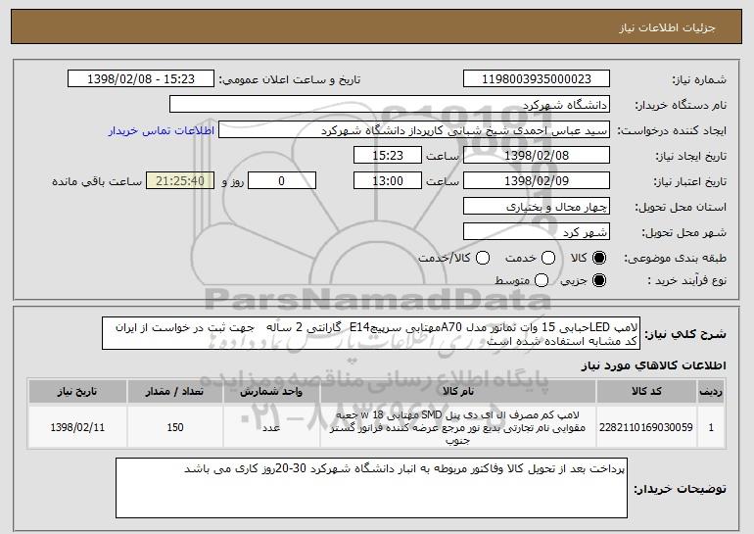Click the تاریخ نیاز column header
Screen dimensions: 754x534
tap(77, 392)
